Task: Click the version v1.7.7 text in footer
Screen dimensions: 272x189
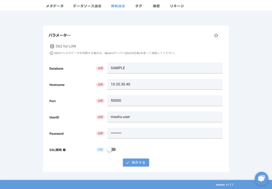Action: coord(225,185)
